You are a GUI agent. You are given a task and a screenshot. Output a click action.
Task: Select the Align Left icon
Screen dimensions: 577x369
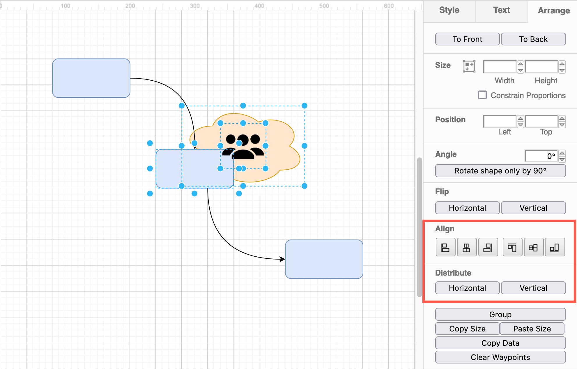445,247
